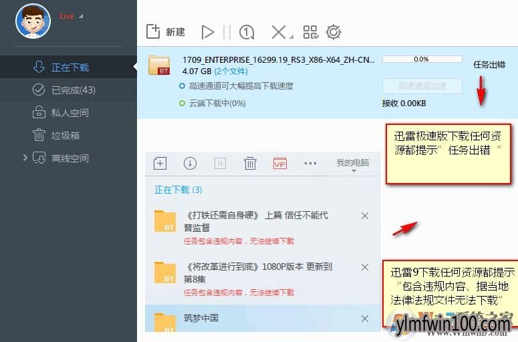Click red error text under 将改革进行到底

239,293
